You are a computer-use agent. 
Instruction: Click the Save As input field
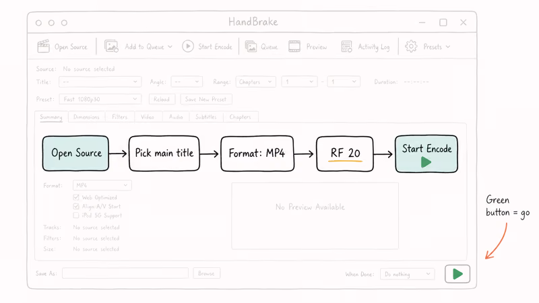pos(125,273)
